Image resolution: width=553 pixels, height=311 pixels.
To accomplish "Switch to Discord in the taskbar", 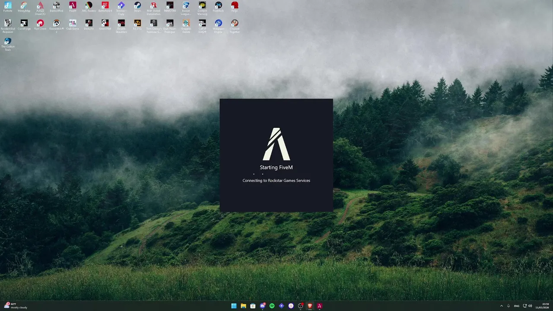I will pyautogui.click(x=262, y=306).
